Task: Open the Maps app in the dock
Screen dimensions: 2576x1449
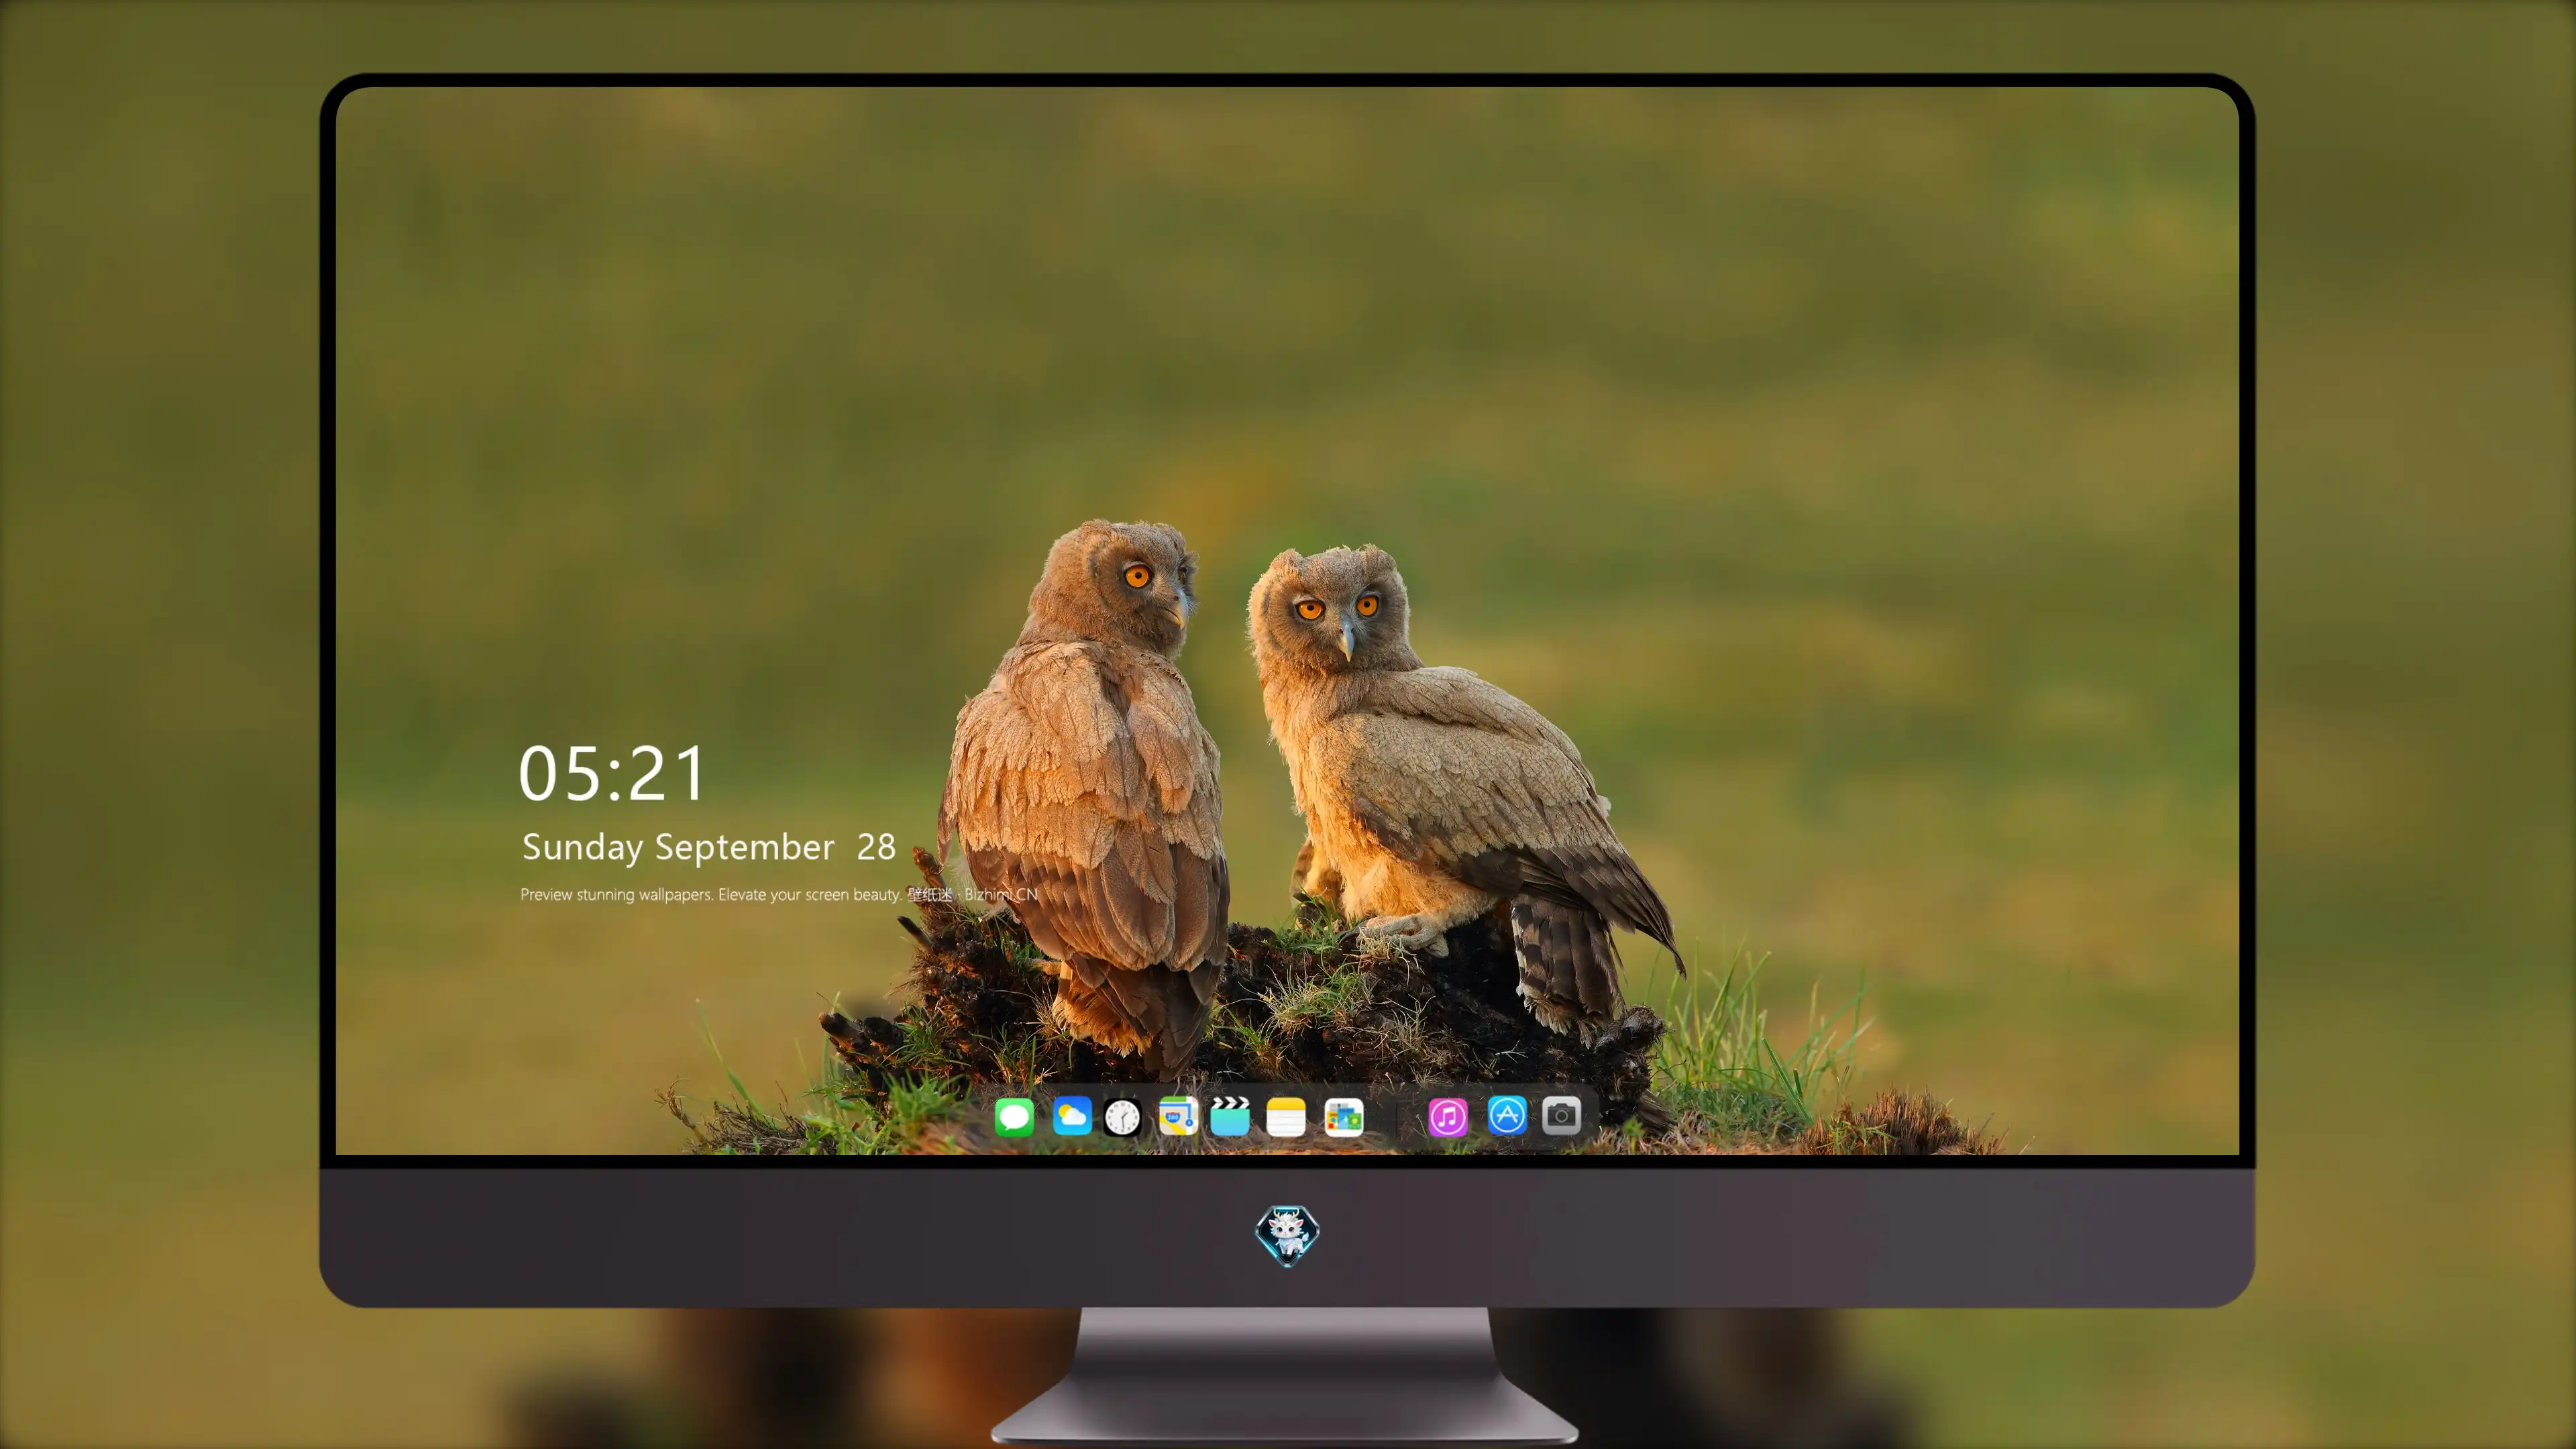Action: click(1178, 1116)
